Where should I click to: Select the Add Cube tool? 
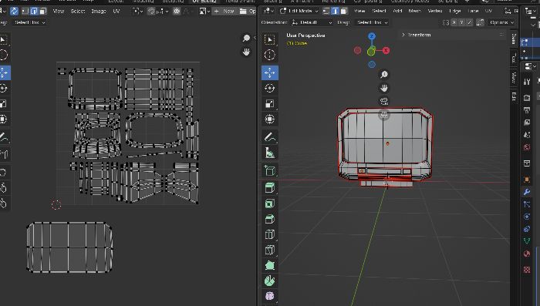[270, 170]
